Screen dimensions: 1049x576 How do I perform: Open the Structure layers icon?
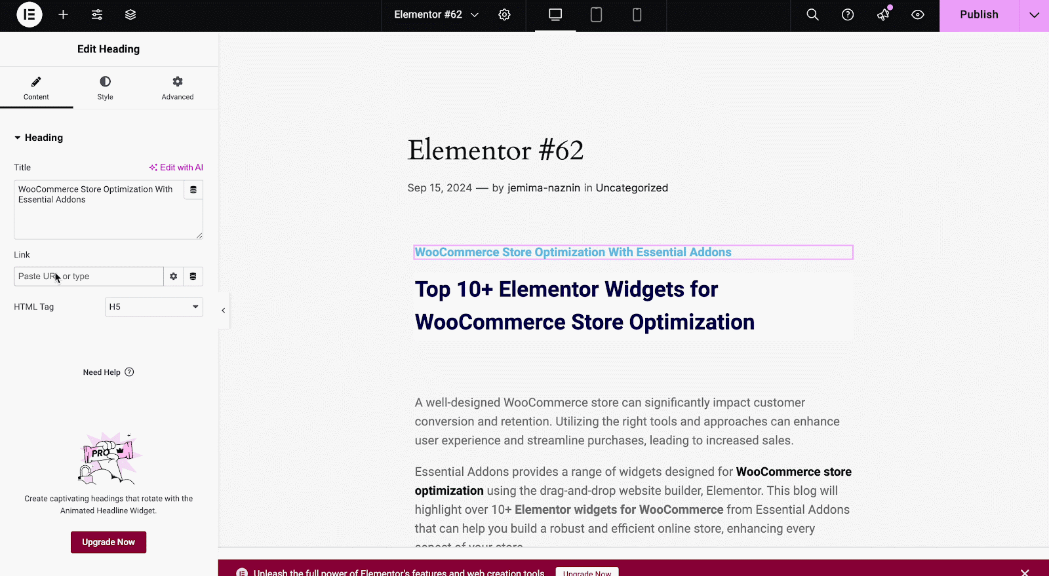pos(130,14)
